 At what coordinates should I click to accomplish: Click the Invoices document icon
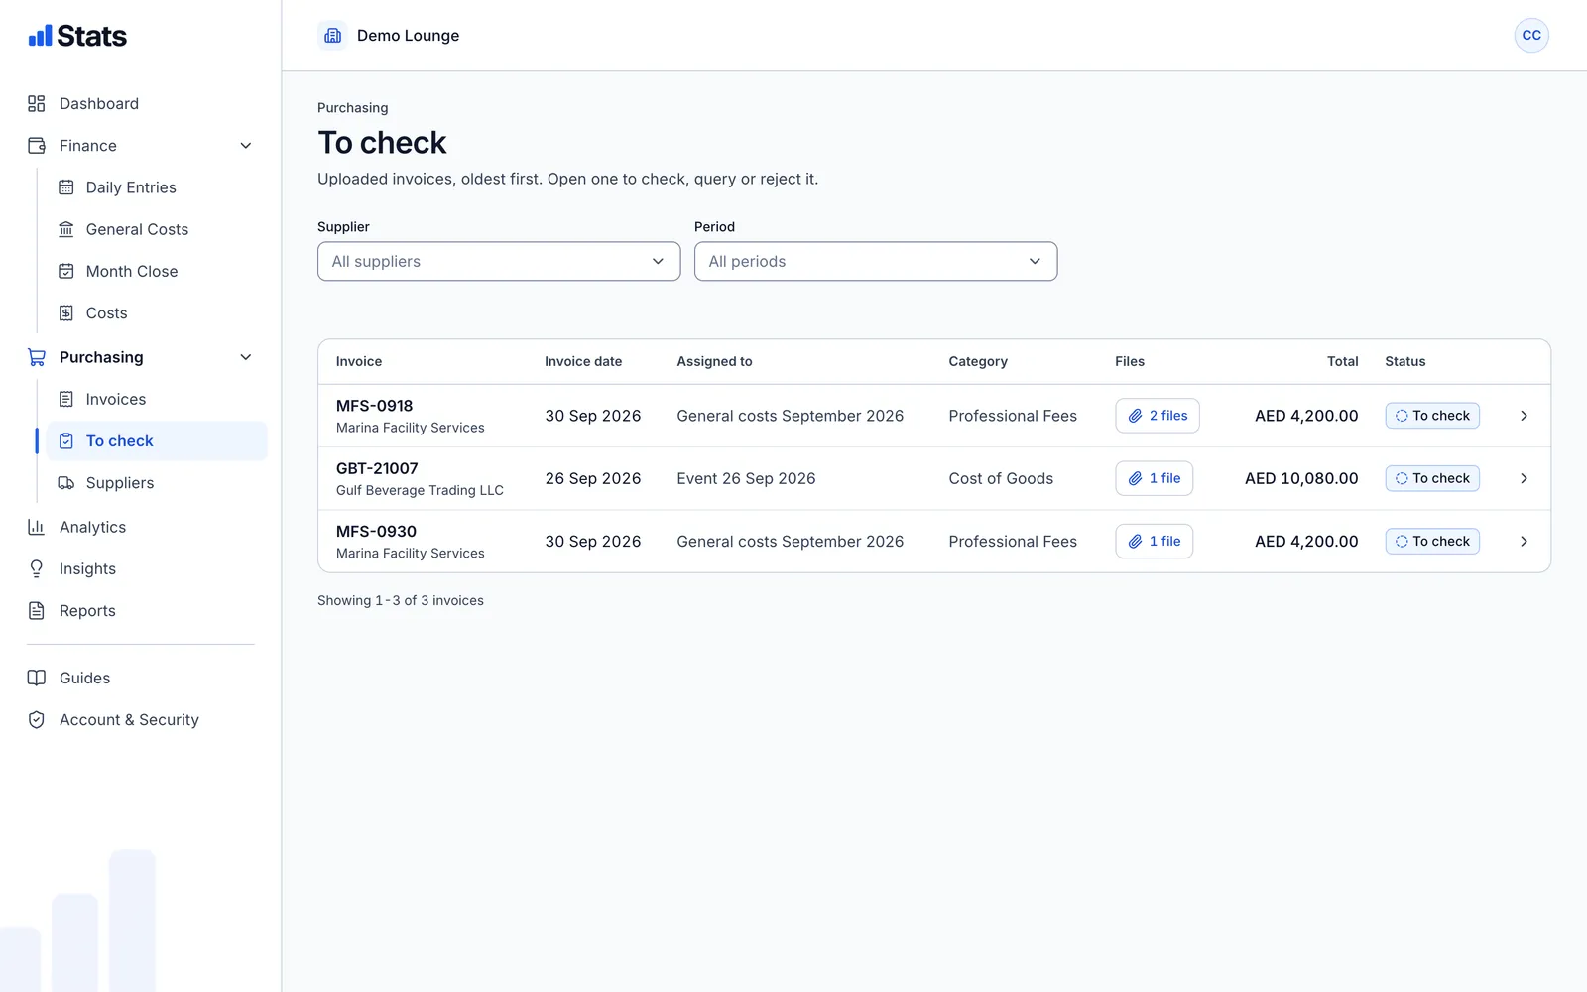(x=66, y=399)
